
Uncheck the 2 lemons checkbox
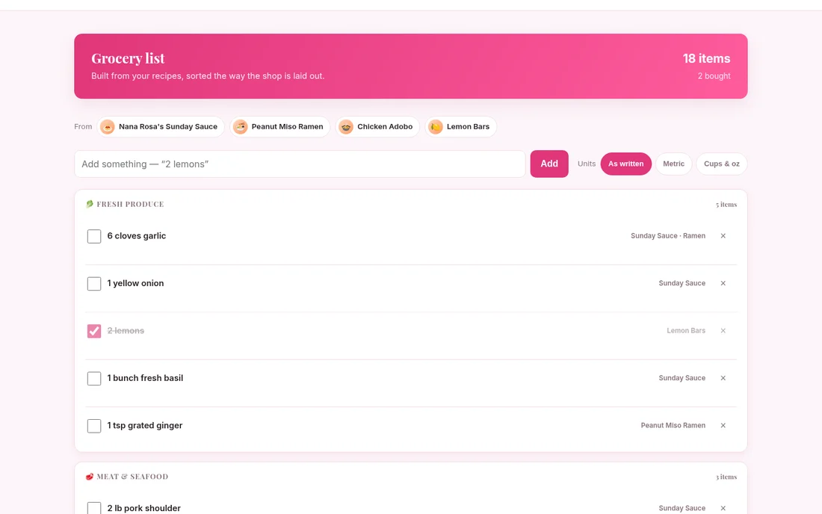coord(94,331)
